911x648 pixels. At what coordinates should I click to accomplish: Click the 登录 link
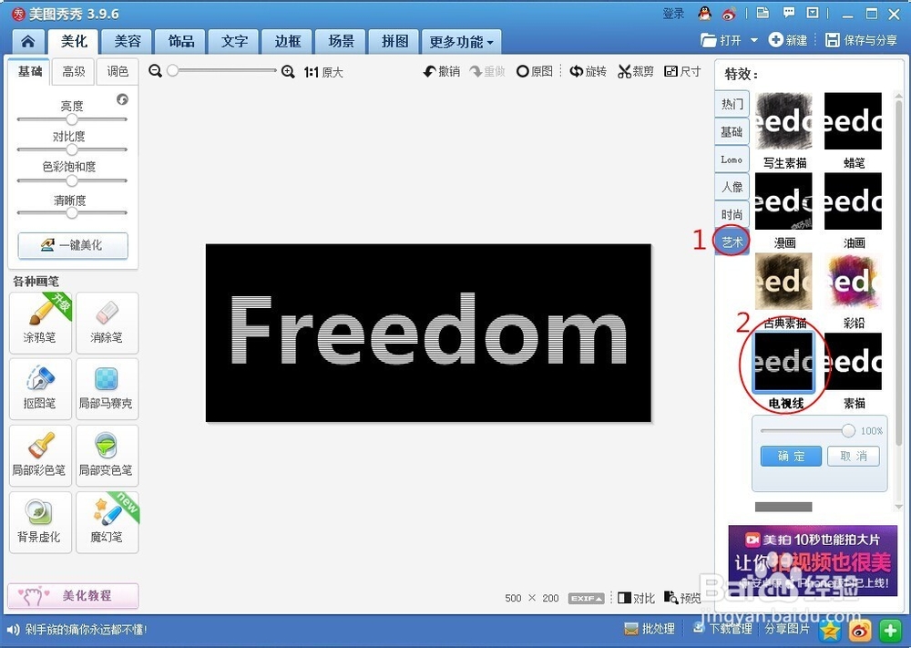click(673, 14)
